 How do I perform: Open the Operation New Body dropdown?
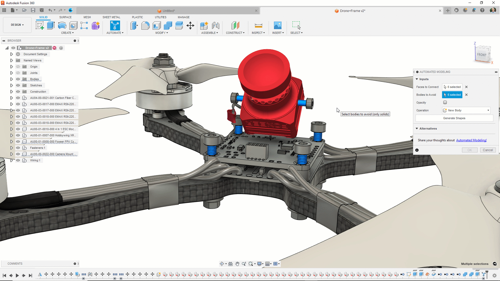point(466,110)
